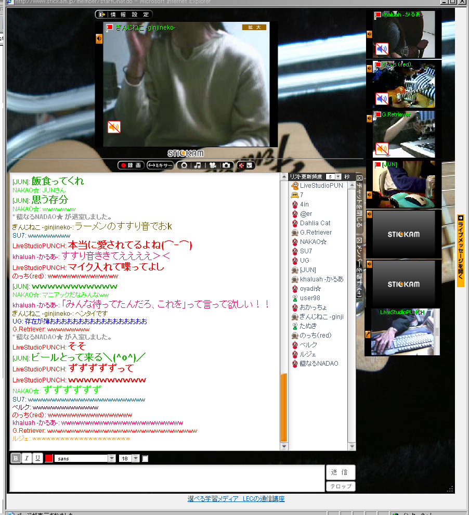Click orange volume tab beside [JUN] thumbnail
Image resolution: width=469 pixels, height=515 pixels.
tap(369, 195)
